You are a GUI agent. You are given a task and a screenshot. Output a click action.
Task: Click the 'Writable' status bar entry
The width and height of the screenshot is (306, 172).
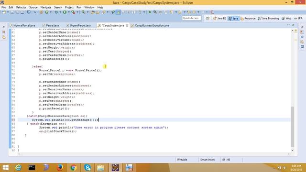182,160
